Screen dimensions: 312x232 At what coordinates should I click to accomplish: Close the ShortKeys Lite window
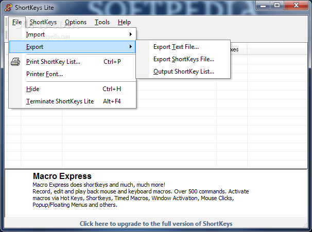coord(296,6)
